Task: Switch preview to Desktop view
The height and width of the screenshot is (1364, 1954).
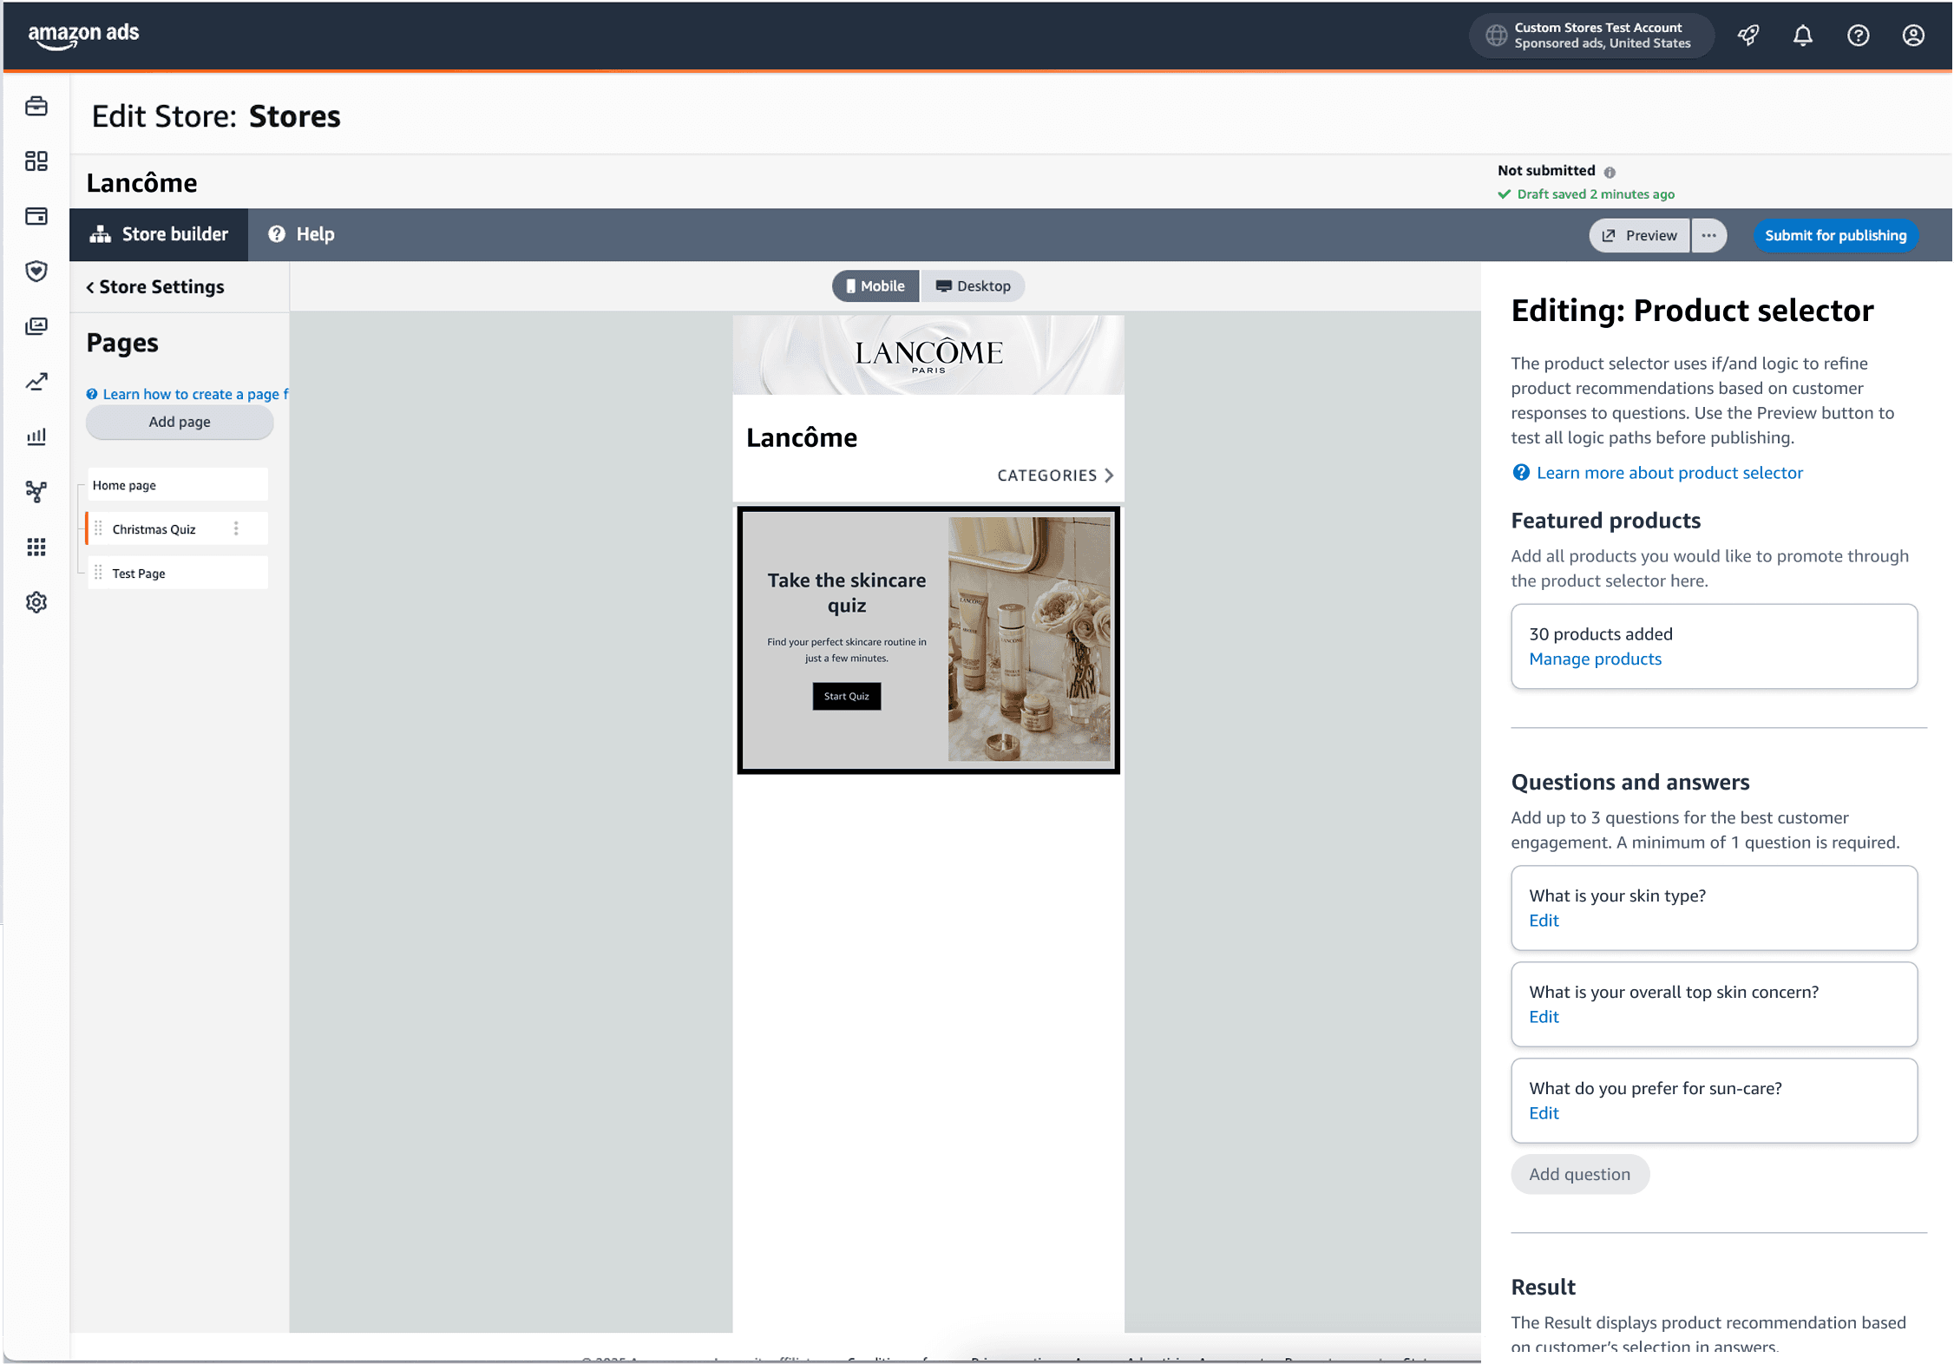Action: pos(973,286)
